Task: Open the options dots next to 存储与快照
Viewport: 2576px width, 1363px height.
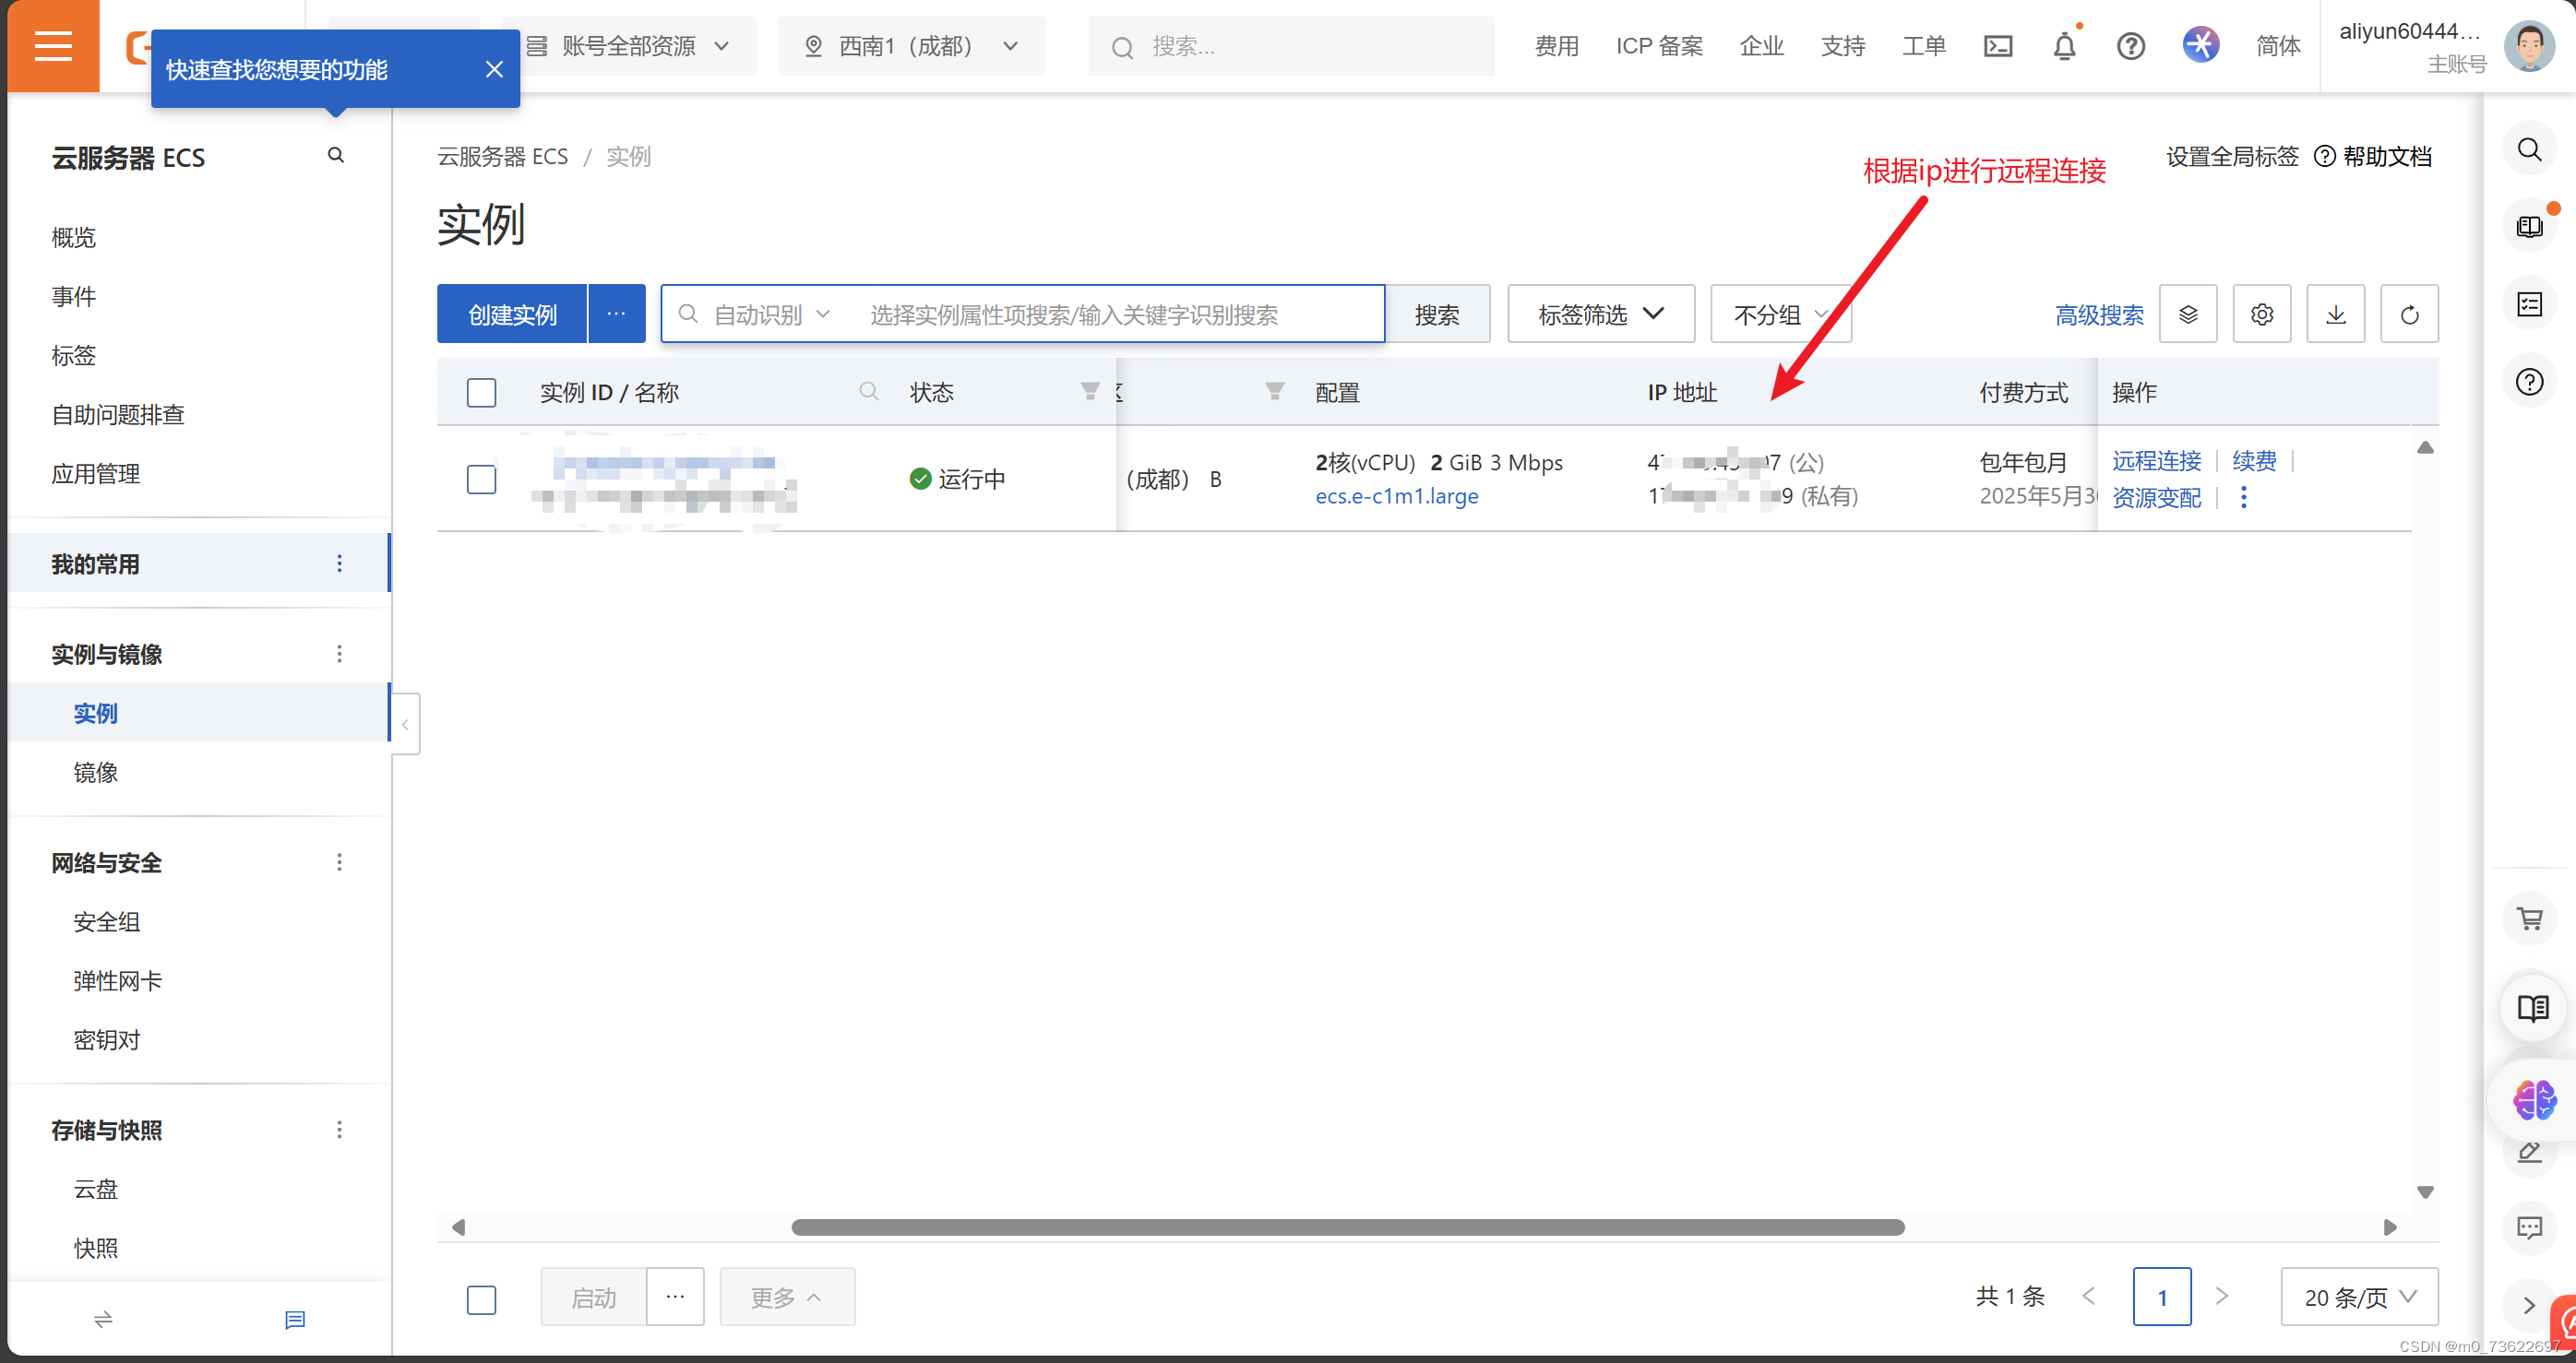Action: point(339,1129)
